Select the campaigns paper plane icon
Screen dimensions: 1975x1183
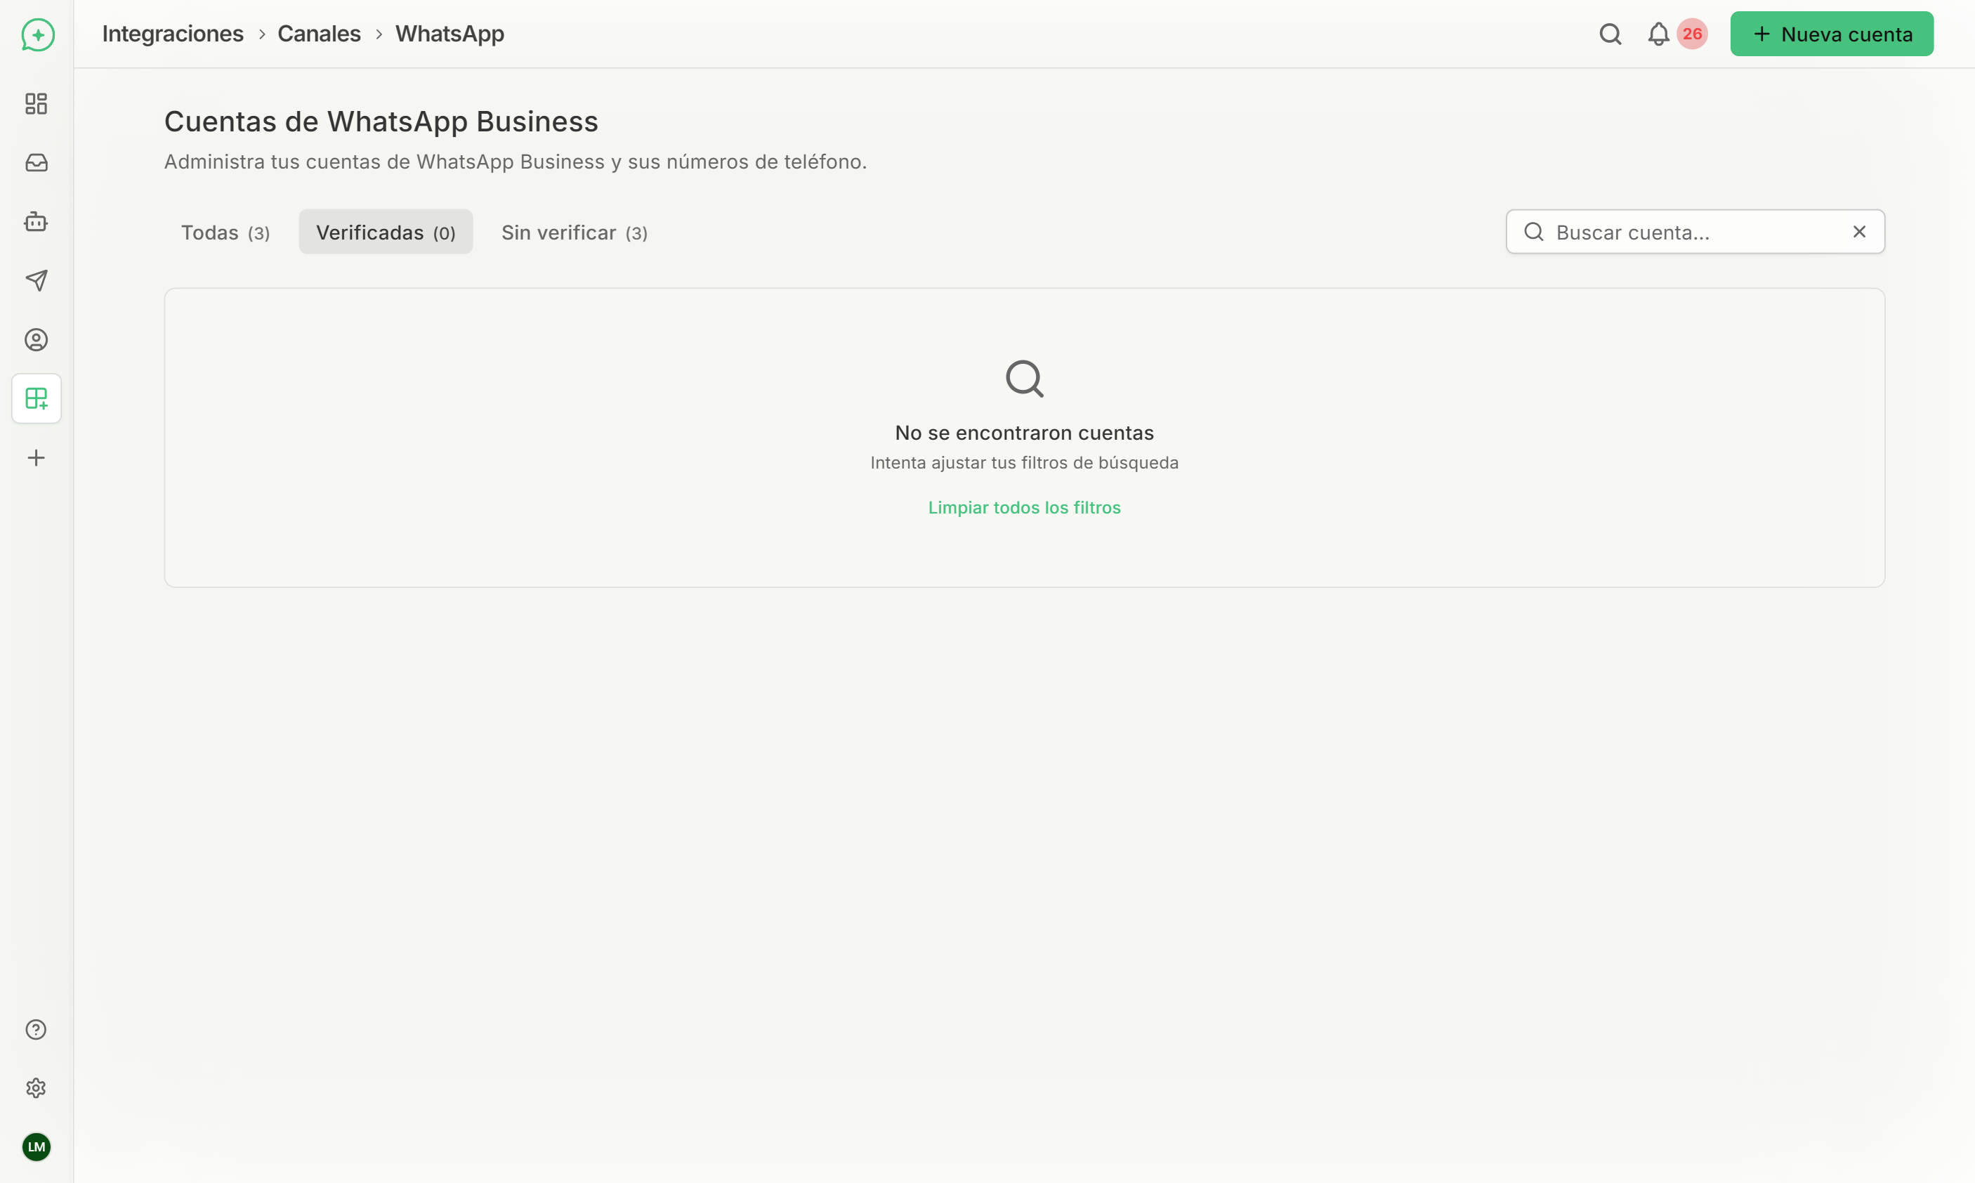tap(37, 280)
